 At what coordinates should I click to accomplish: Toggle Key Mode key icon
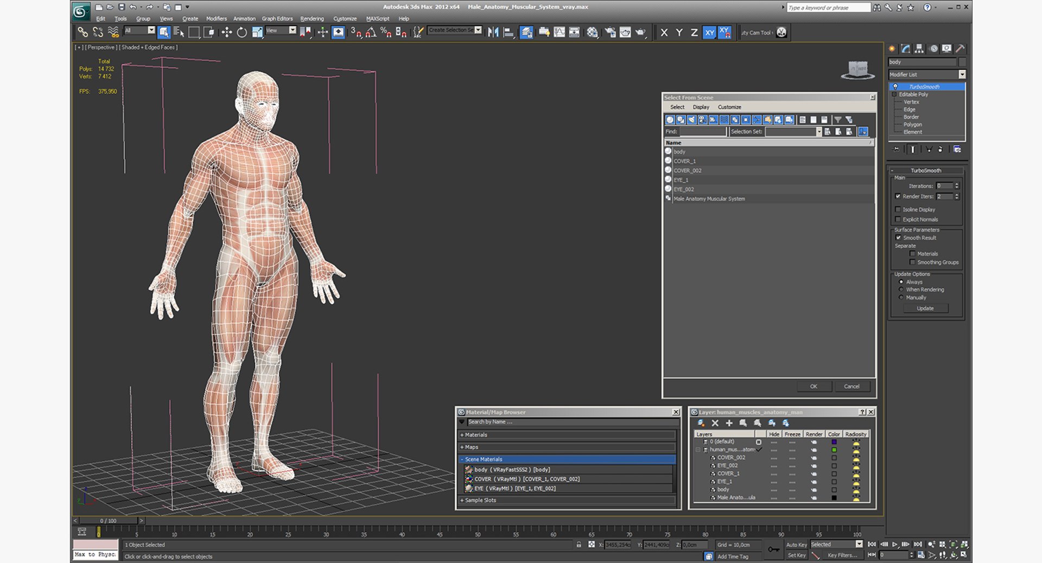pyautogui.click(x=773, y=549)
